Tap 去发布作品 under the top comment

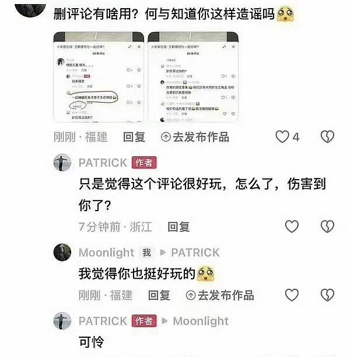point(195,137)
